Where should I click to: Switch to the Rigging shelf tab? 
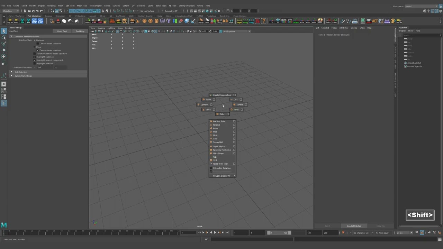click(48, 16)
